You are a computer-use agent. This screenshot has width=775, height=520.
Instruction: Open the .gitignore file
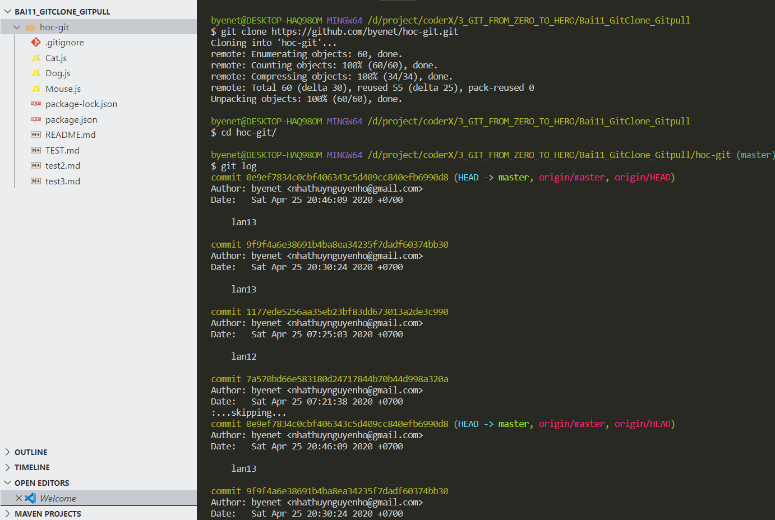(x=64, y=43)
